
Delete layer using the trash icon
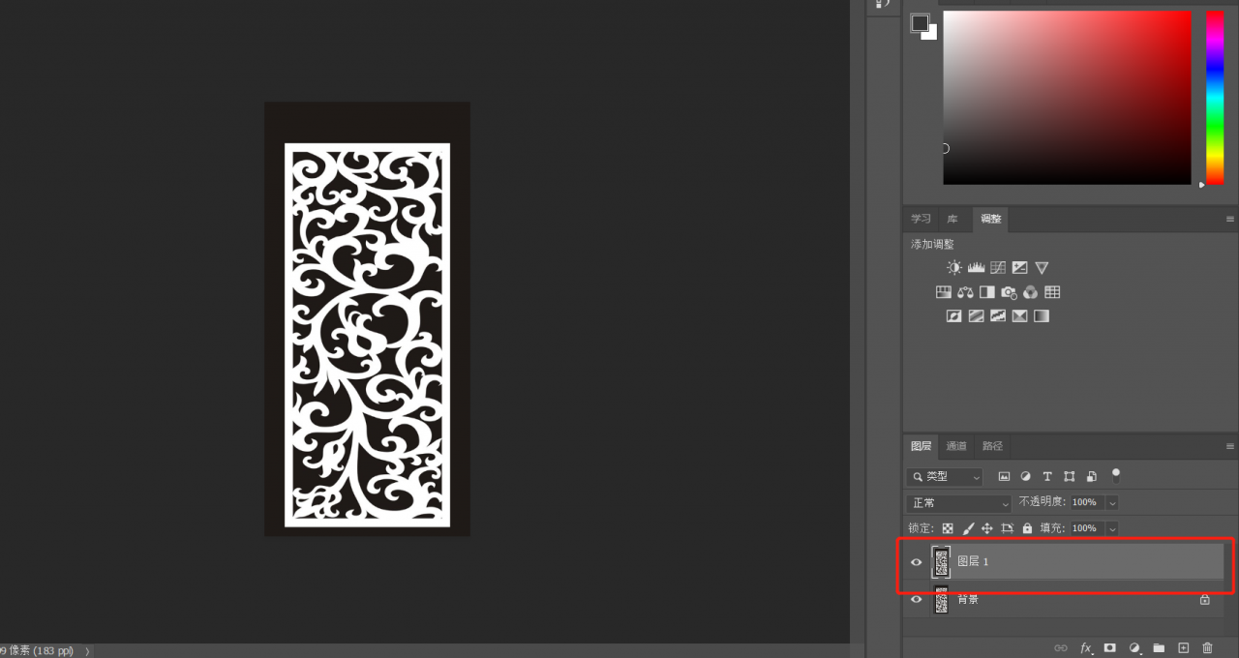[x=1207, y=647]
